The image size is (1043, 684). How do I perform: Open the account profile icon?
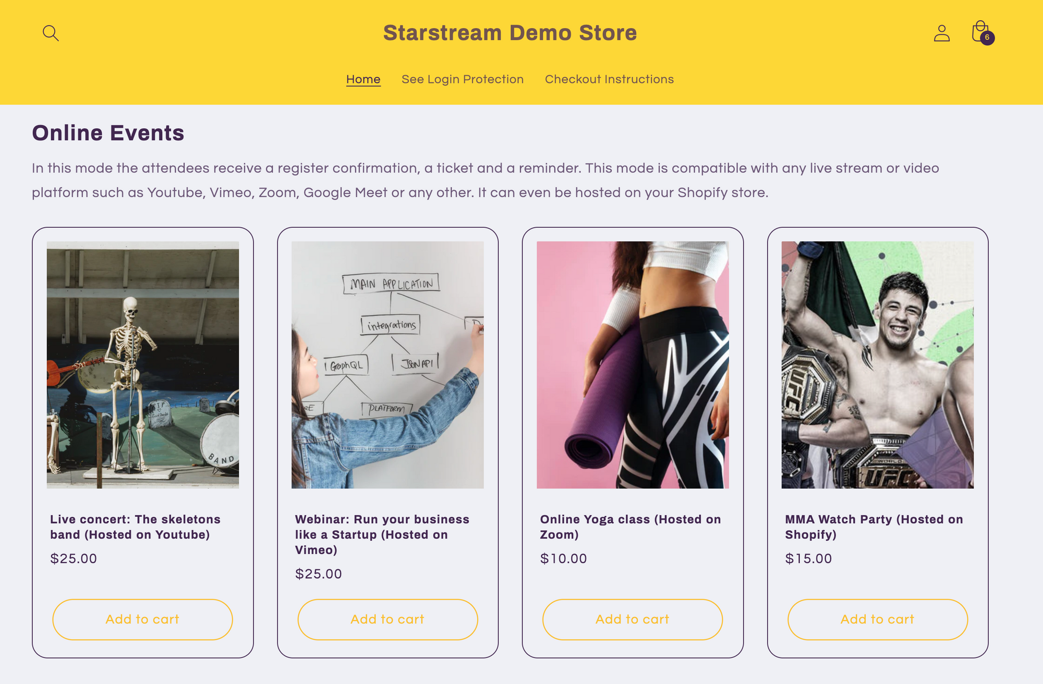tap(941, 33)
